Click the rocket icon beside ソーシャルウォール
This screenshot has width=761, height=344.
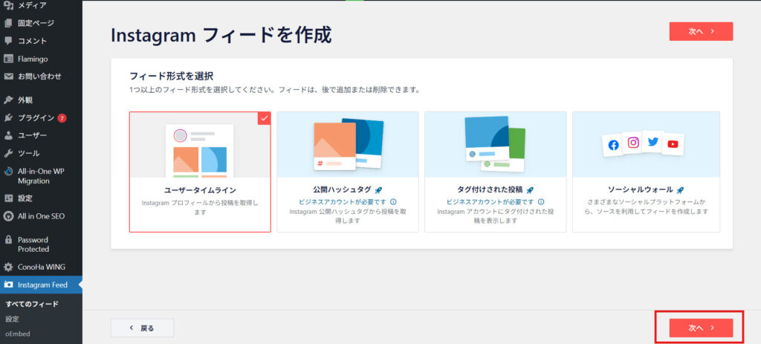(681, 190)
